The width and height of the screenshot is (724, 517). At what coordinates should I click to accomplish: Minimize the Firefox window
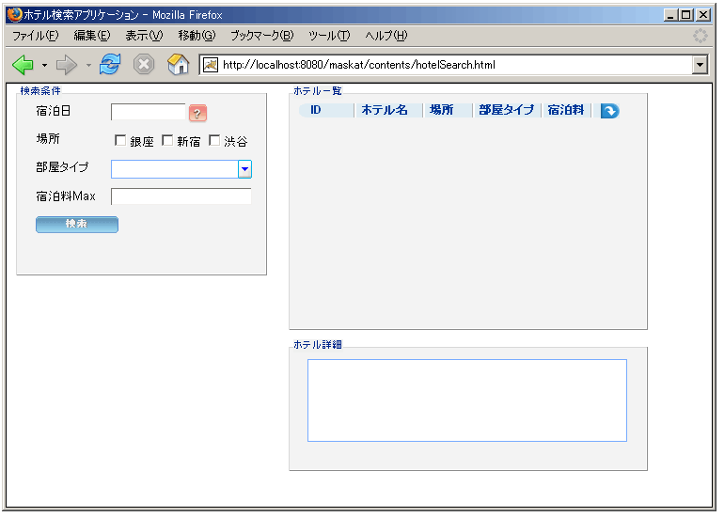click(670, 15)
